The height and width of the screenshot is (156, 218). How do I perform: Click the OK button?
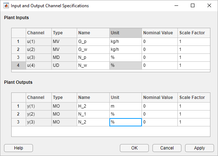click(134, 148)
